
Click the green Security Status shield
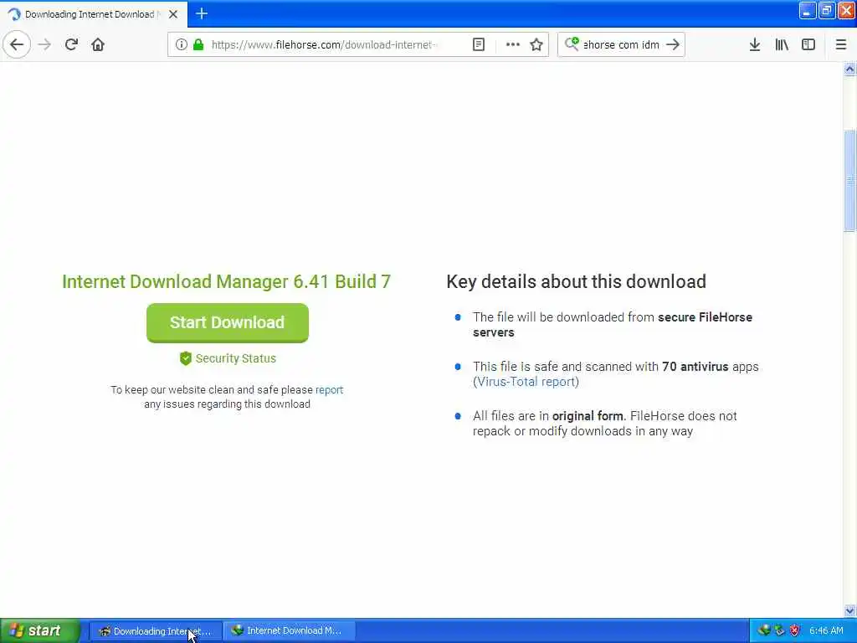coord(185,358)
